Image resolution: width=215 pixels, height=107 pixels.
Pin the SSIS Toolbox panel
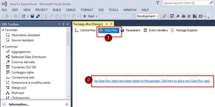click(x=63, y=24)
